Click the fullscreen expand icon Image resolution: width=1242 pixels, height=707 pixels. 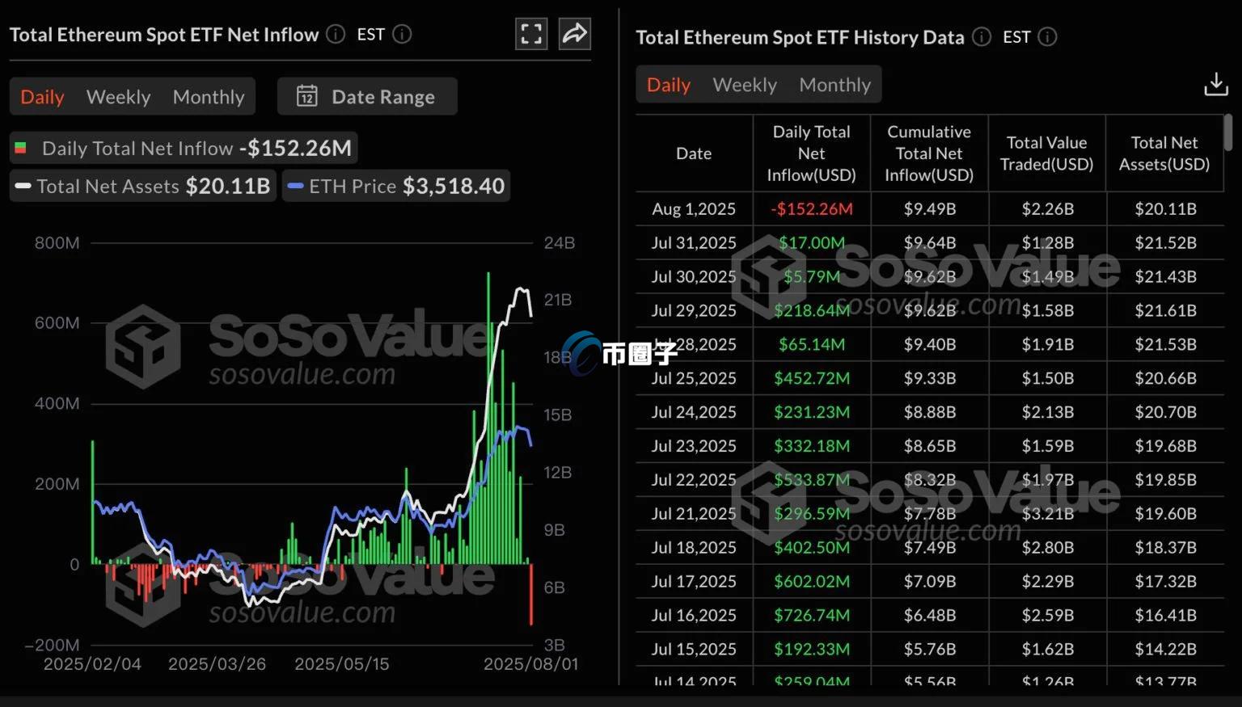[x=531, y=33]
